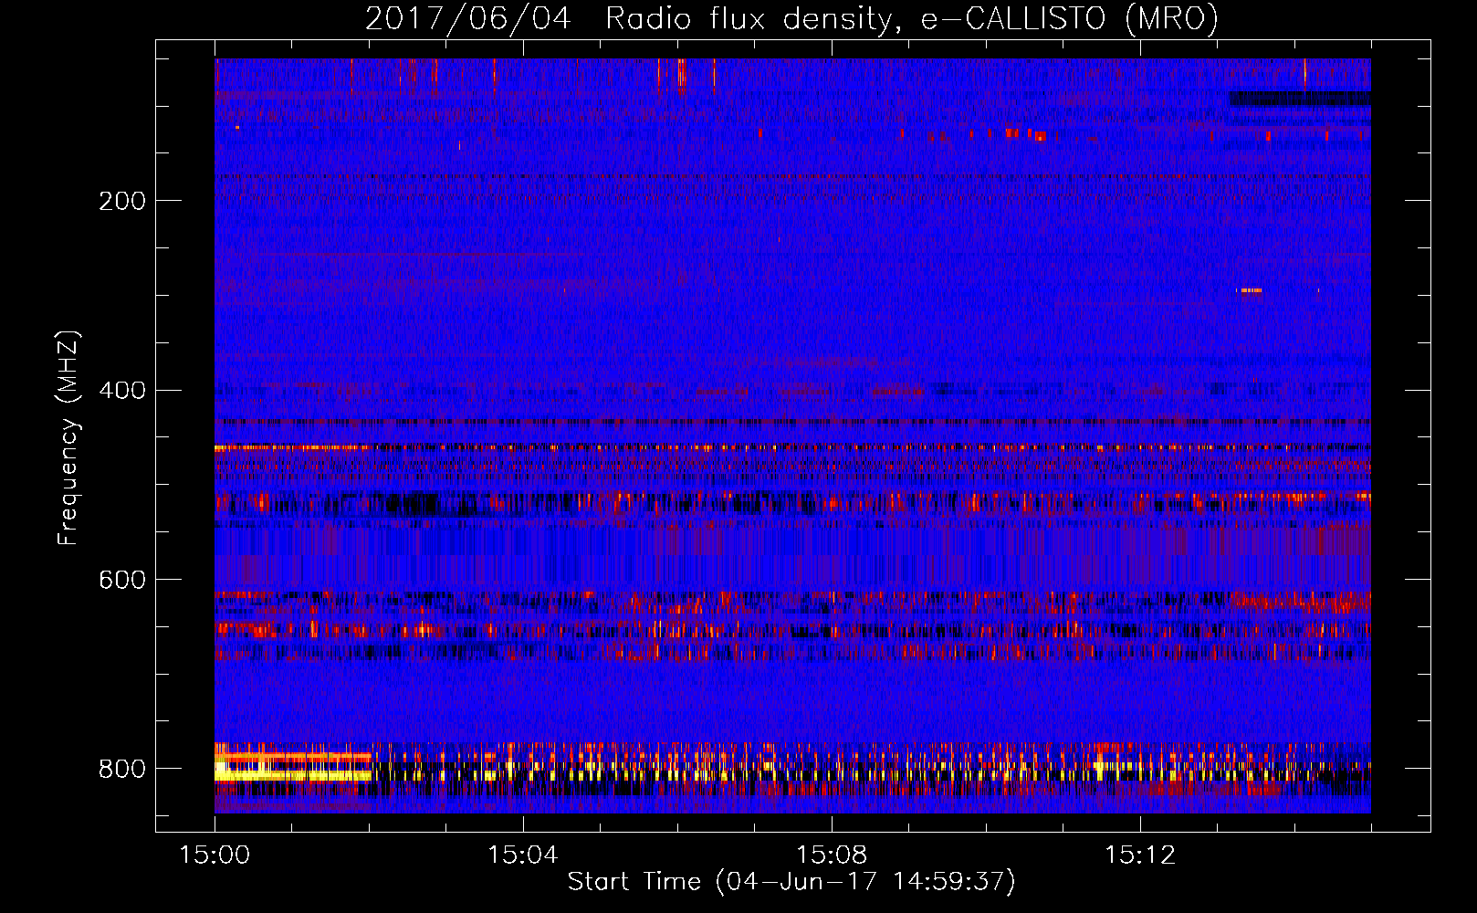Click the 200 frequency tick label

coord(122,201)
